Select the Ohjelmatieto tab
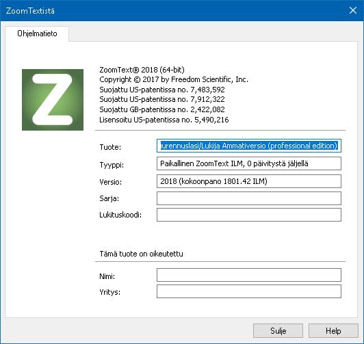Viewport: 364px width, 344px height. [37, 34]
